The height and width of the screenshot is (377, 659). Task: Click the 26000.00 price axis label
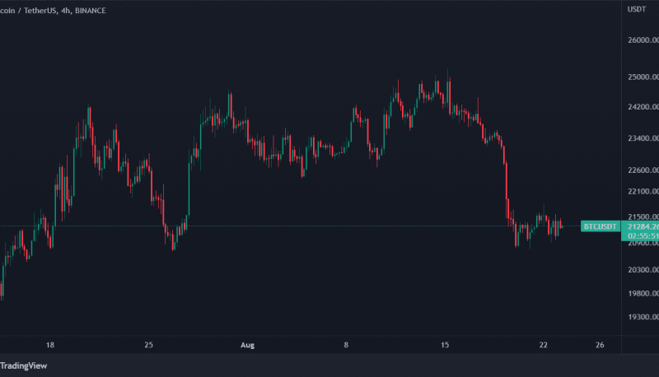[x=643, y=40]
